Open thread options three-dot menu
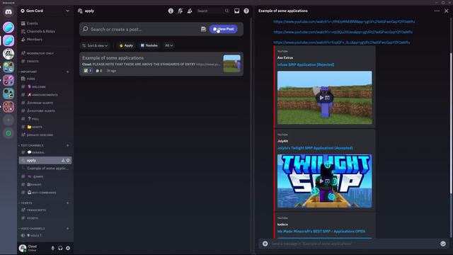 (x=437, y=11)
